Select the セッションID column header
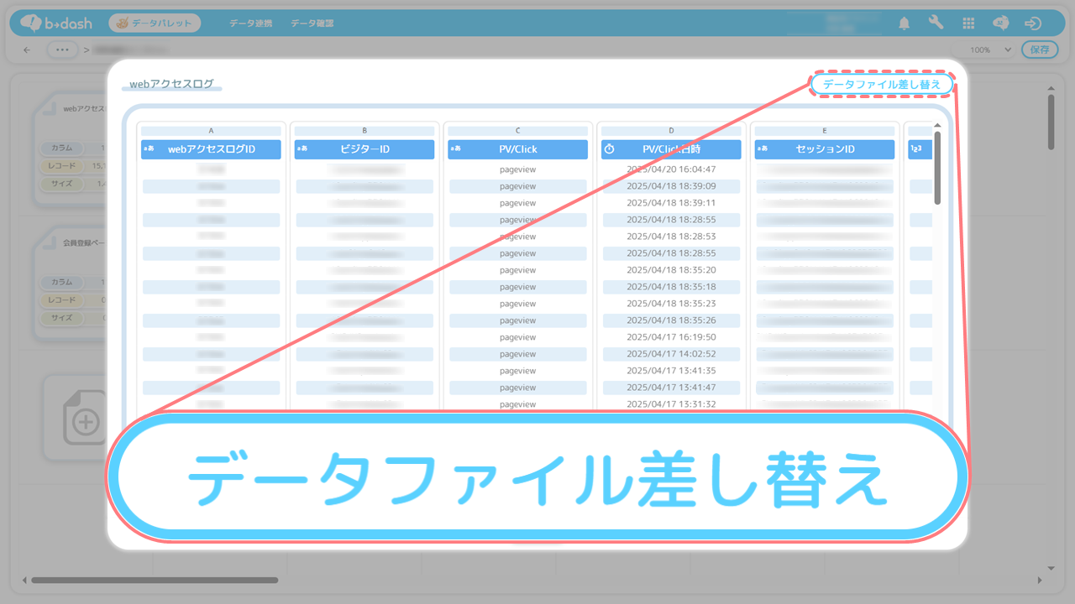This screenshot has height=604, width=1075. point(825,149)
